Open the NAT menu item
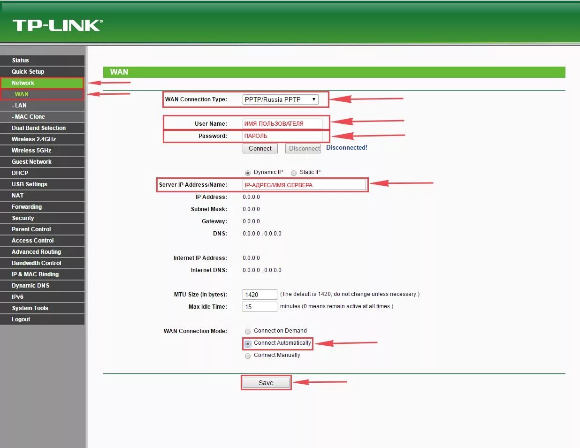The height and width of the screenshot is (448, 580). [x=42, y=196]
